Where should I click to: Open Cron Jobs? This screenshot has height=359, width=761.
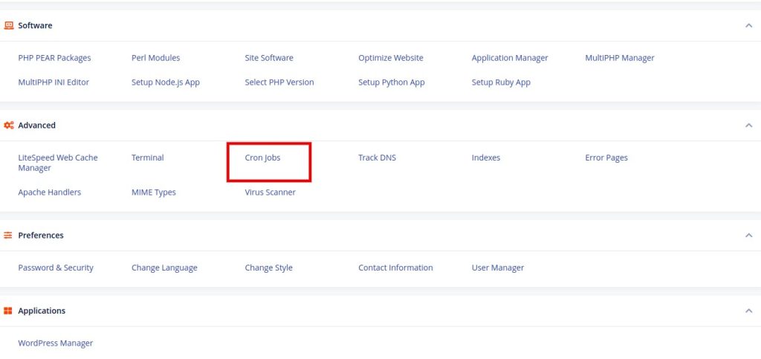(262, 158)
